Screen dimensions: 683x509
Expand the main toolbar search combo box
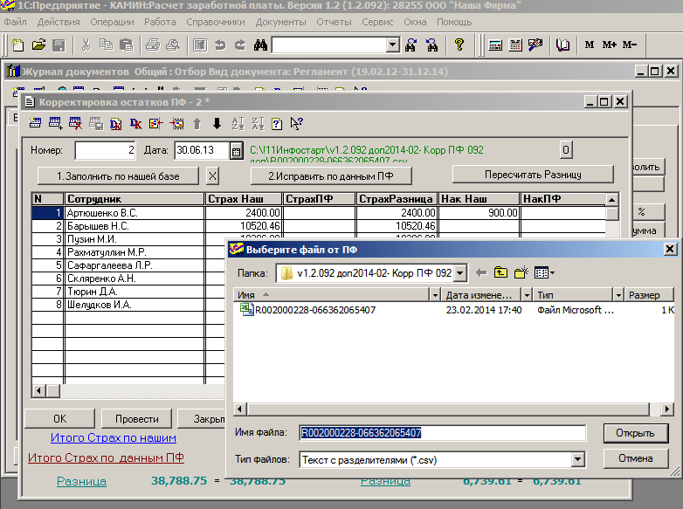pyautogui.click(x=392, y=45)
